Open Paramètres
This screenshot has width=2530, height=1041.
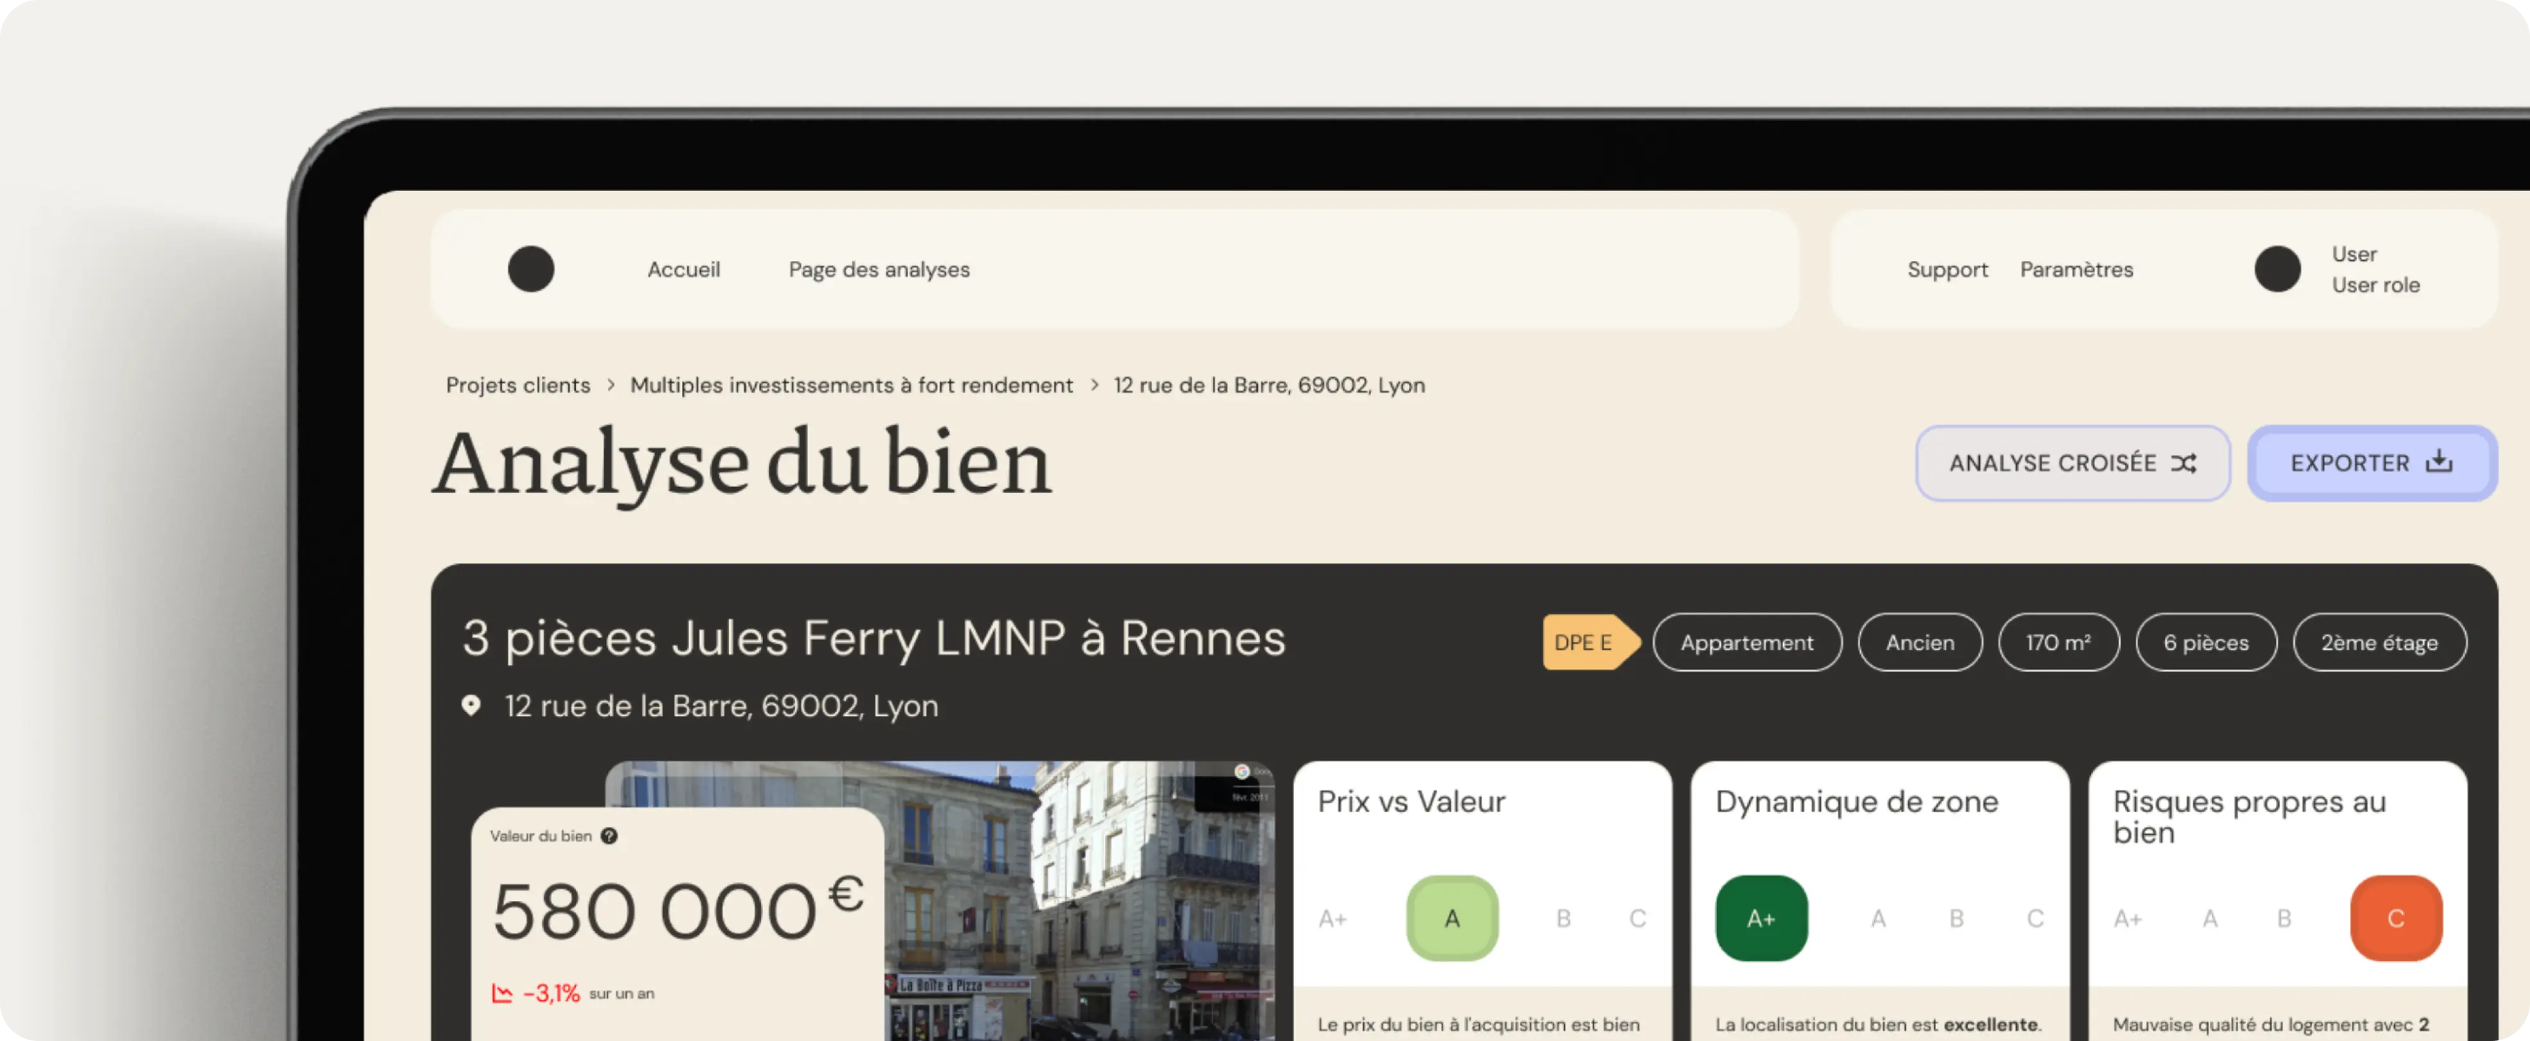tap(2076, 269)
